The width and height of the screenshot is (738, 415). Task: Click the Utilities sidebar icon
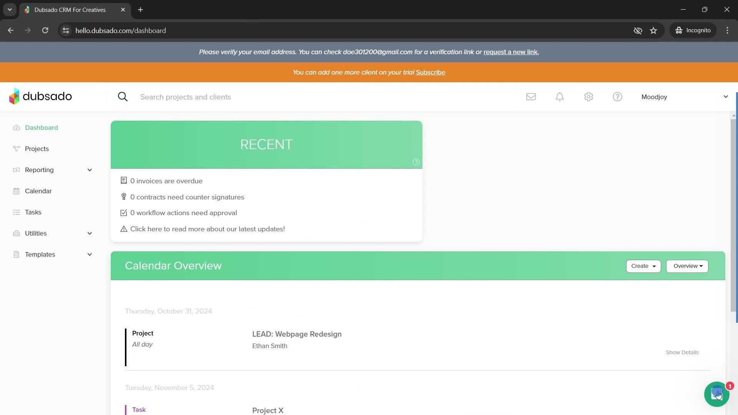point(16,233)
